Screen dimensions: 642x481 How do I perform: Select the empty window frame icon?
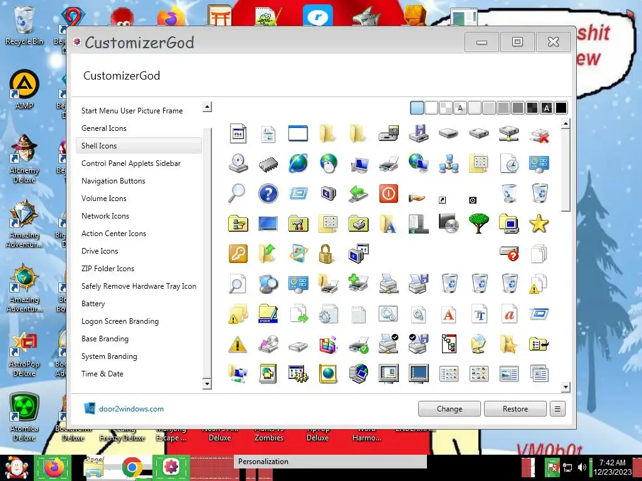coord(298,133)
